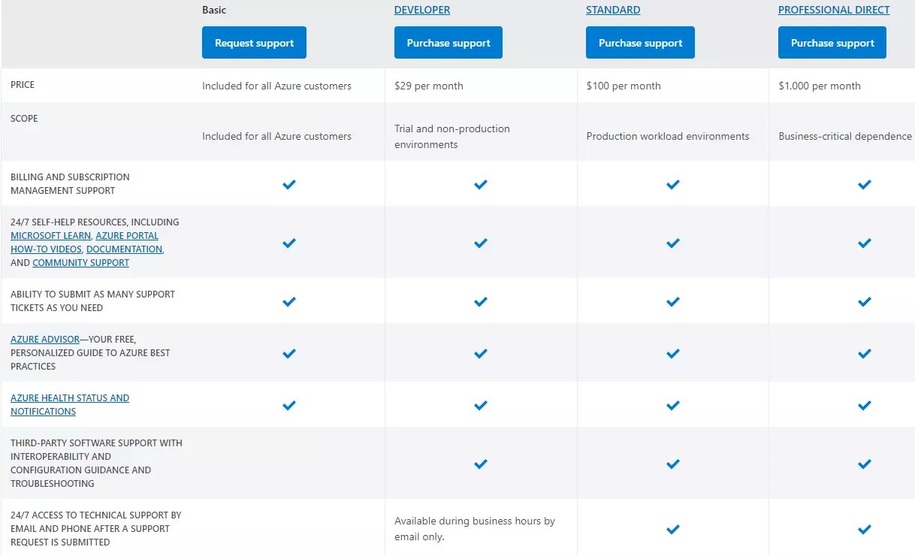The image size is (915, 556).
Task: Open the PROFESSIONAL DIRECT plan link
Action: (833, 10)
